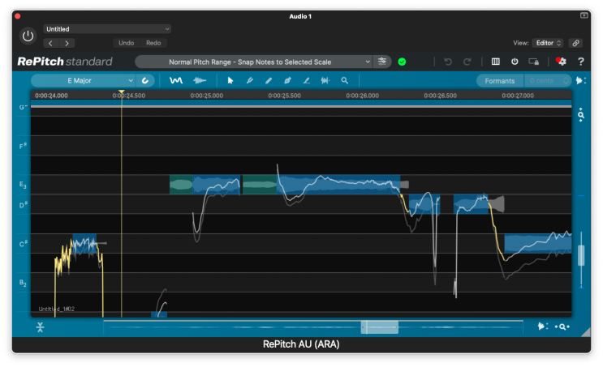603x367 pixels.
Task: Go to next preset arrow
Action: click(x=67, y=43)
